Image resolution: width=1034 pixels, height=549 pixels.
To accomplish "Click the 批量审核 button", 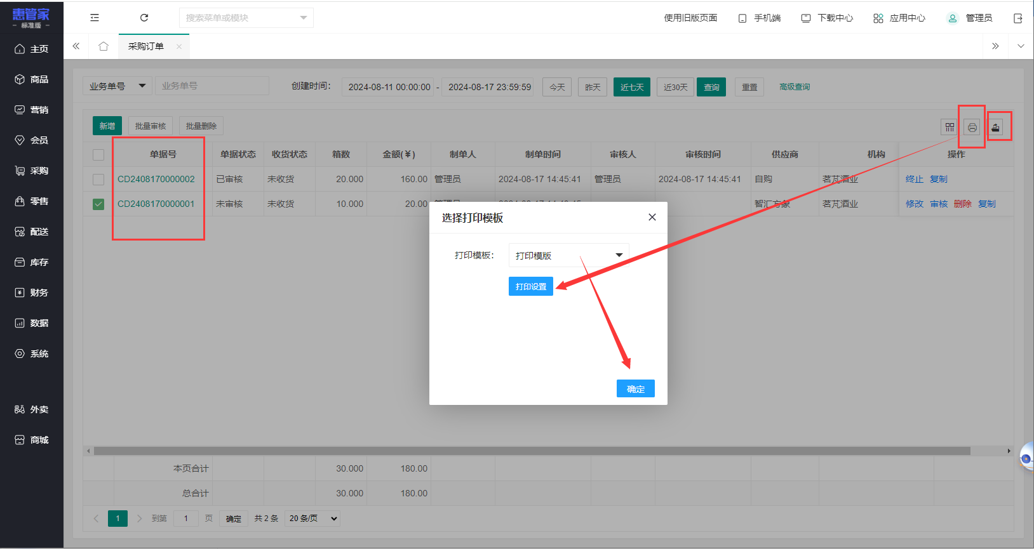I will (x=151, y=126).
